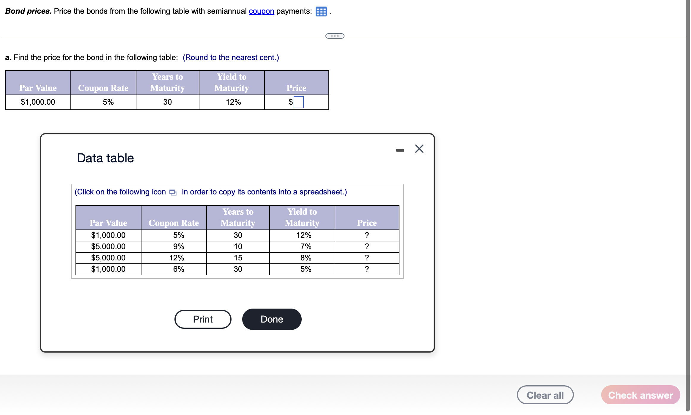Click the copy-to-spreadsheet icon
The width and height of the screenshot is (691, 415).
[173, 192]
